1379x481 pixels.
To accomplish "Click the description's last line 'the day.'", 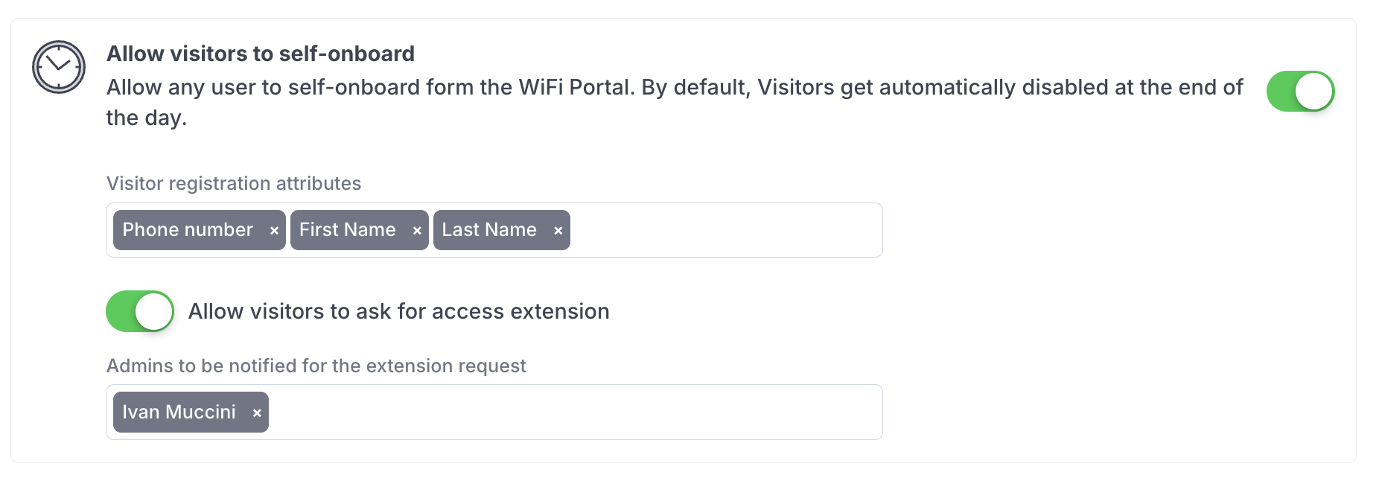I will [146, 118].
